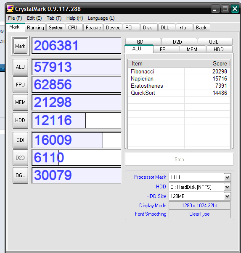241x253 pixels.
Task: Start the HDD benchmark button
Action: pyautogui.click(x=20, y=120)
